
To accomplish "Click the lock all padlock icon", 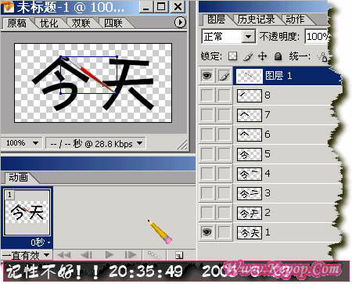I will tap(278, 56).
